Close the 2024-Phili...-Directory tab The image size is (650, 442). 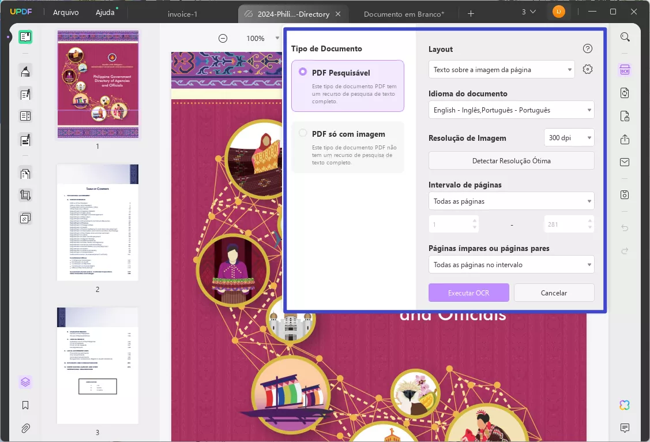click(338, 14)
